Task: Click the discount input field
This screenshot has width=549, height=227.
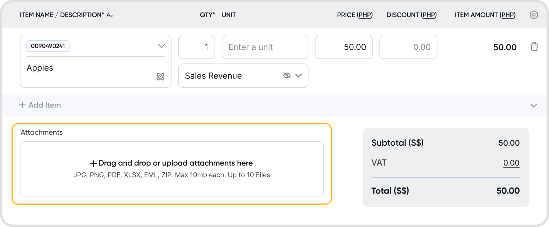Action: pyautogui.click(x=408, y=47)
